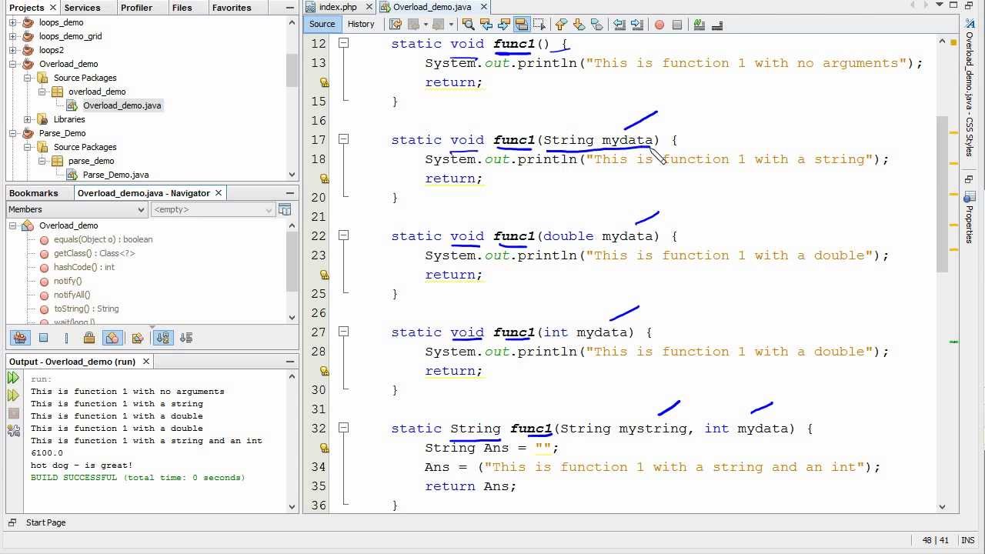Viewport: 985px width, 554px height.
Task: Open the Start Page at bottom
Action: point(45,522)
